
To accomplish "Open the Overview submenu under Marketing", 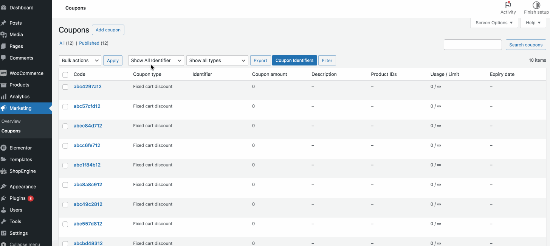I will pos(11,121).
